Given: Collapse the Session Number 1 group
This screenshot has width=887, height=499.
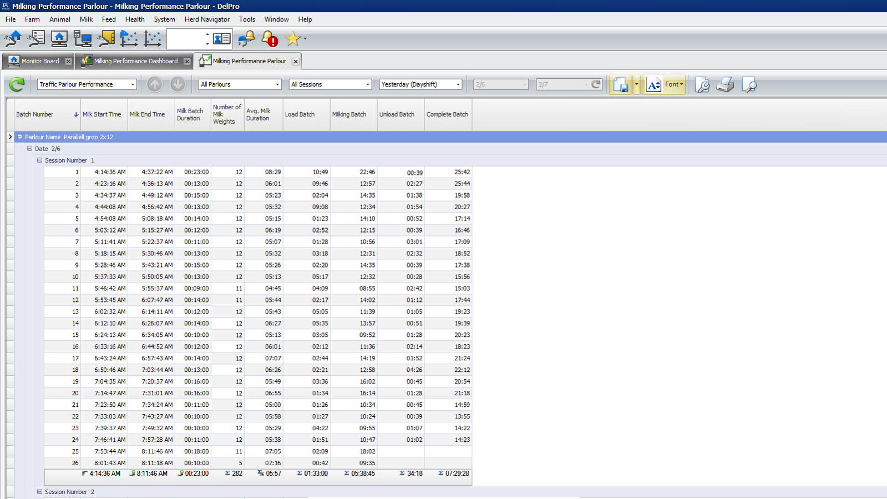Looking at the screenshot, I should [39, 160].
